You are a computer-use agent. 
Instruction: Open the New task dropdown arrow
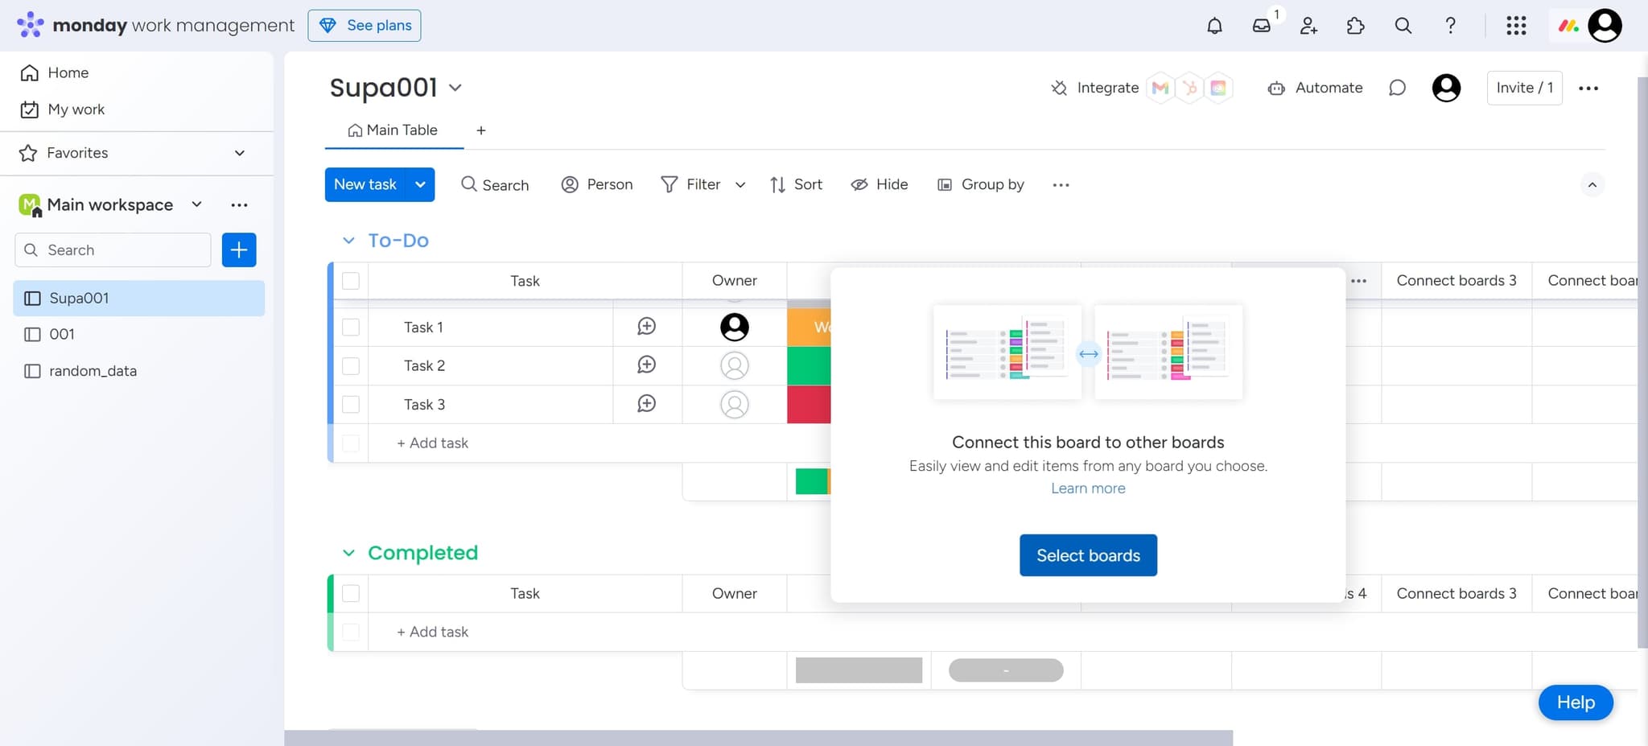[x=419, y=184]
